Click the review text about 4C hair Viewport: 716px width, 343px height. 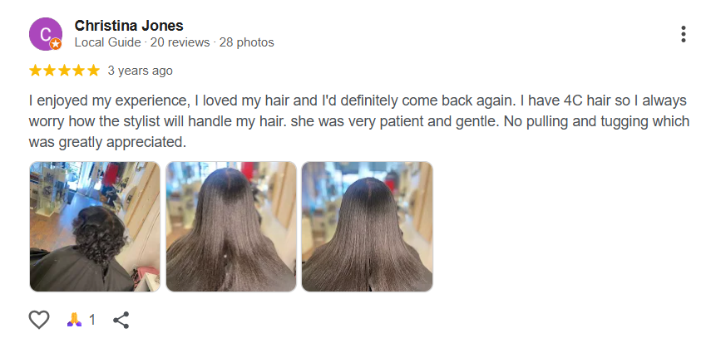[x=359, y=121]
